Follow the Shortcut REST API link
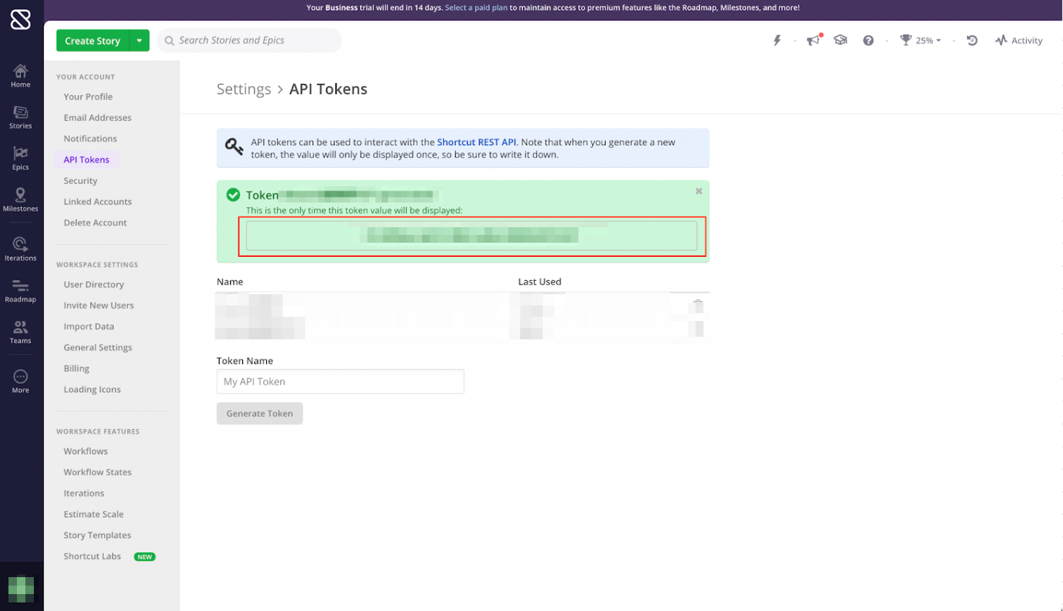Image resolution: width=1063 pixels, height=611 pixels. coord(476,143)
